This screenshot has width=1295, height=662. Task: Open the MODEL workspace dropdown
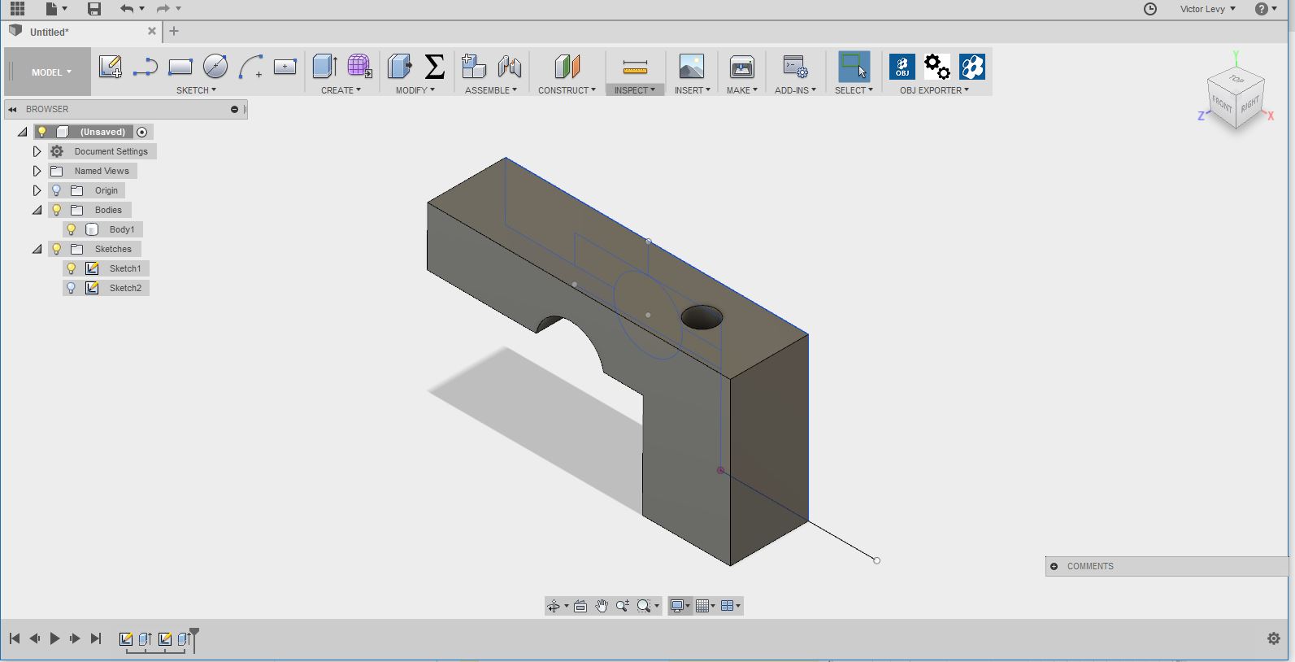(x=49, y=72)
